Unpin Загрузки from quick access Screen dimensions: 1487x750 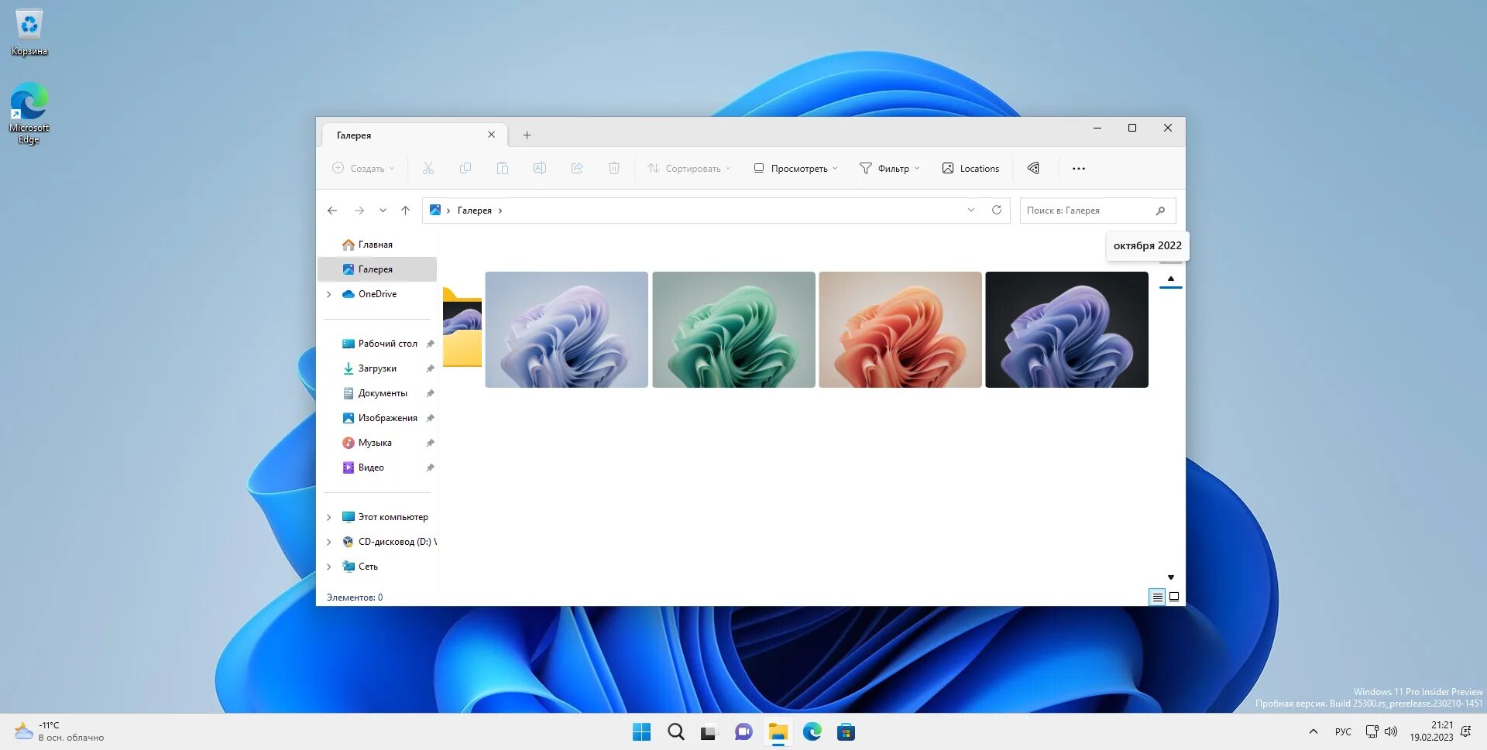coord(431,368)
